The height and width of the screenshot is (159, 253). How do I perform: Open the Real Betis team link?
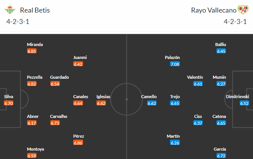pyautogui.click(x=35, y=10)
